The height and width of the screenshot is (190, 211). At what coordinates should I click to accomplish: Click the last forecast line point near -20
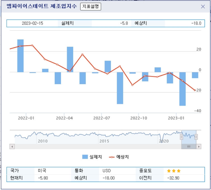(x=195, y=90)
